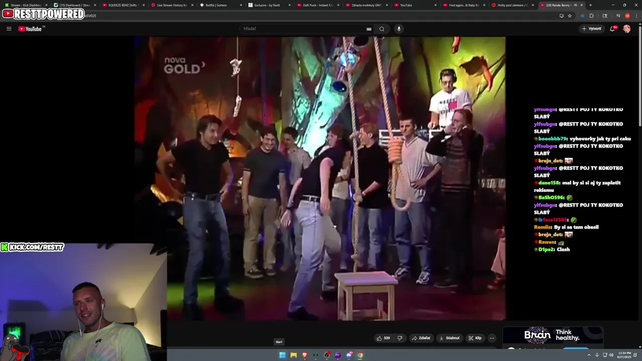Open more actions three-dot menu under video
The width and height of the screenshot is (642, 361).
492,338
